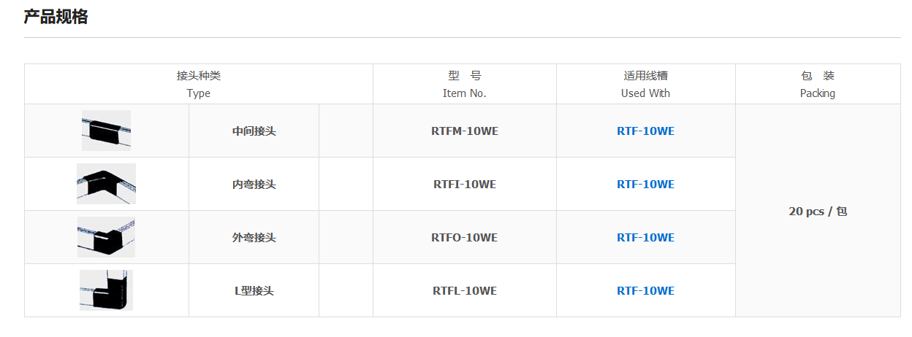The image size is (912, 337).
Task: Click the L-type connector (L型接头) product image
Action: [106, 290]
